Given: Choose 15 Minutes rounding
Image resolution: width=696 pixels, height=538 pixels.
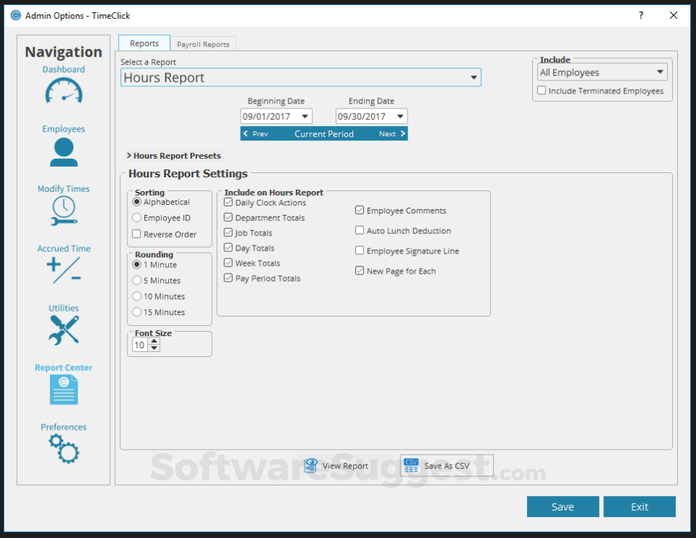Looking at the screenshot, I should [x=137, y=311].
